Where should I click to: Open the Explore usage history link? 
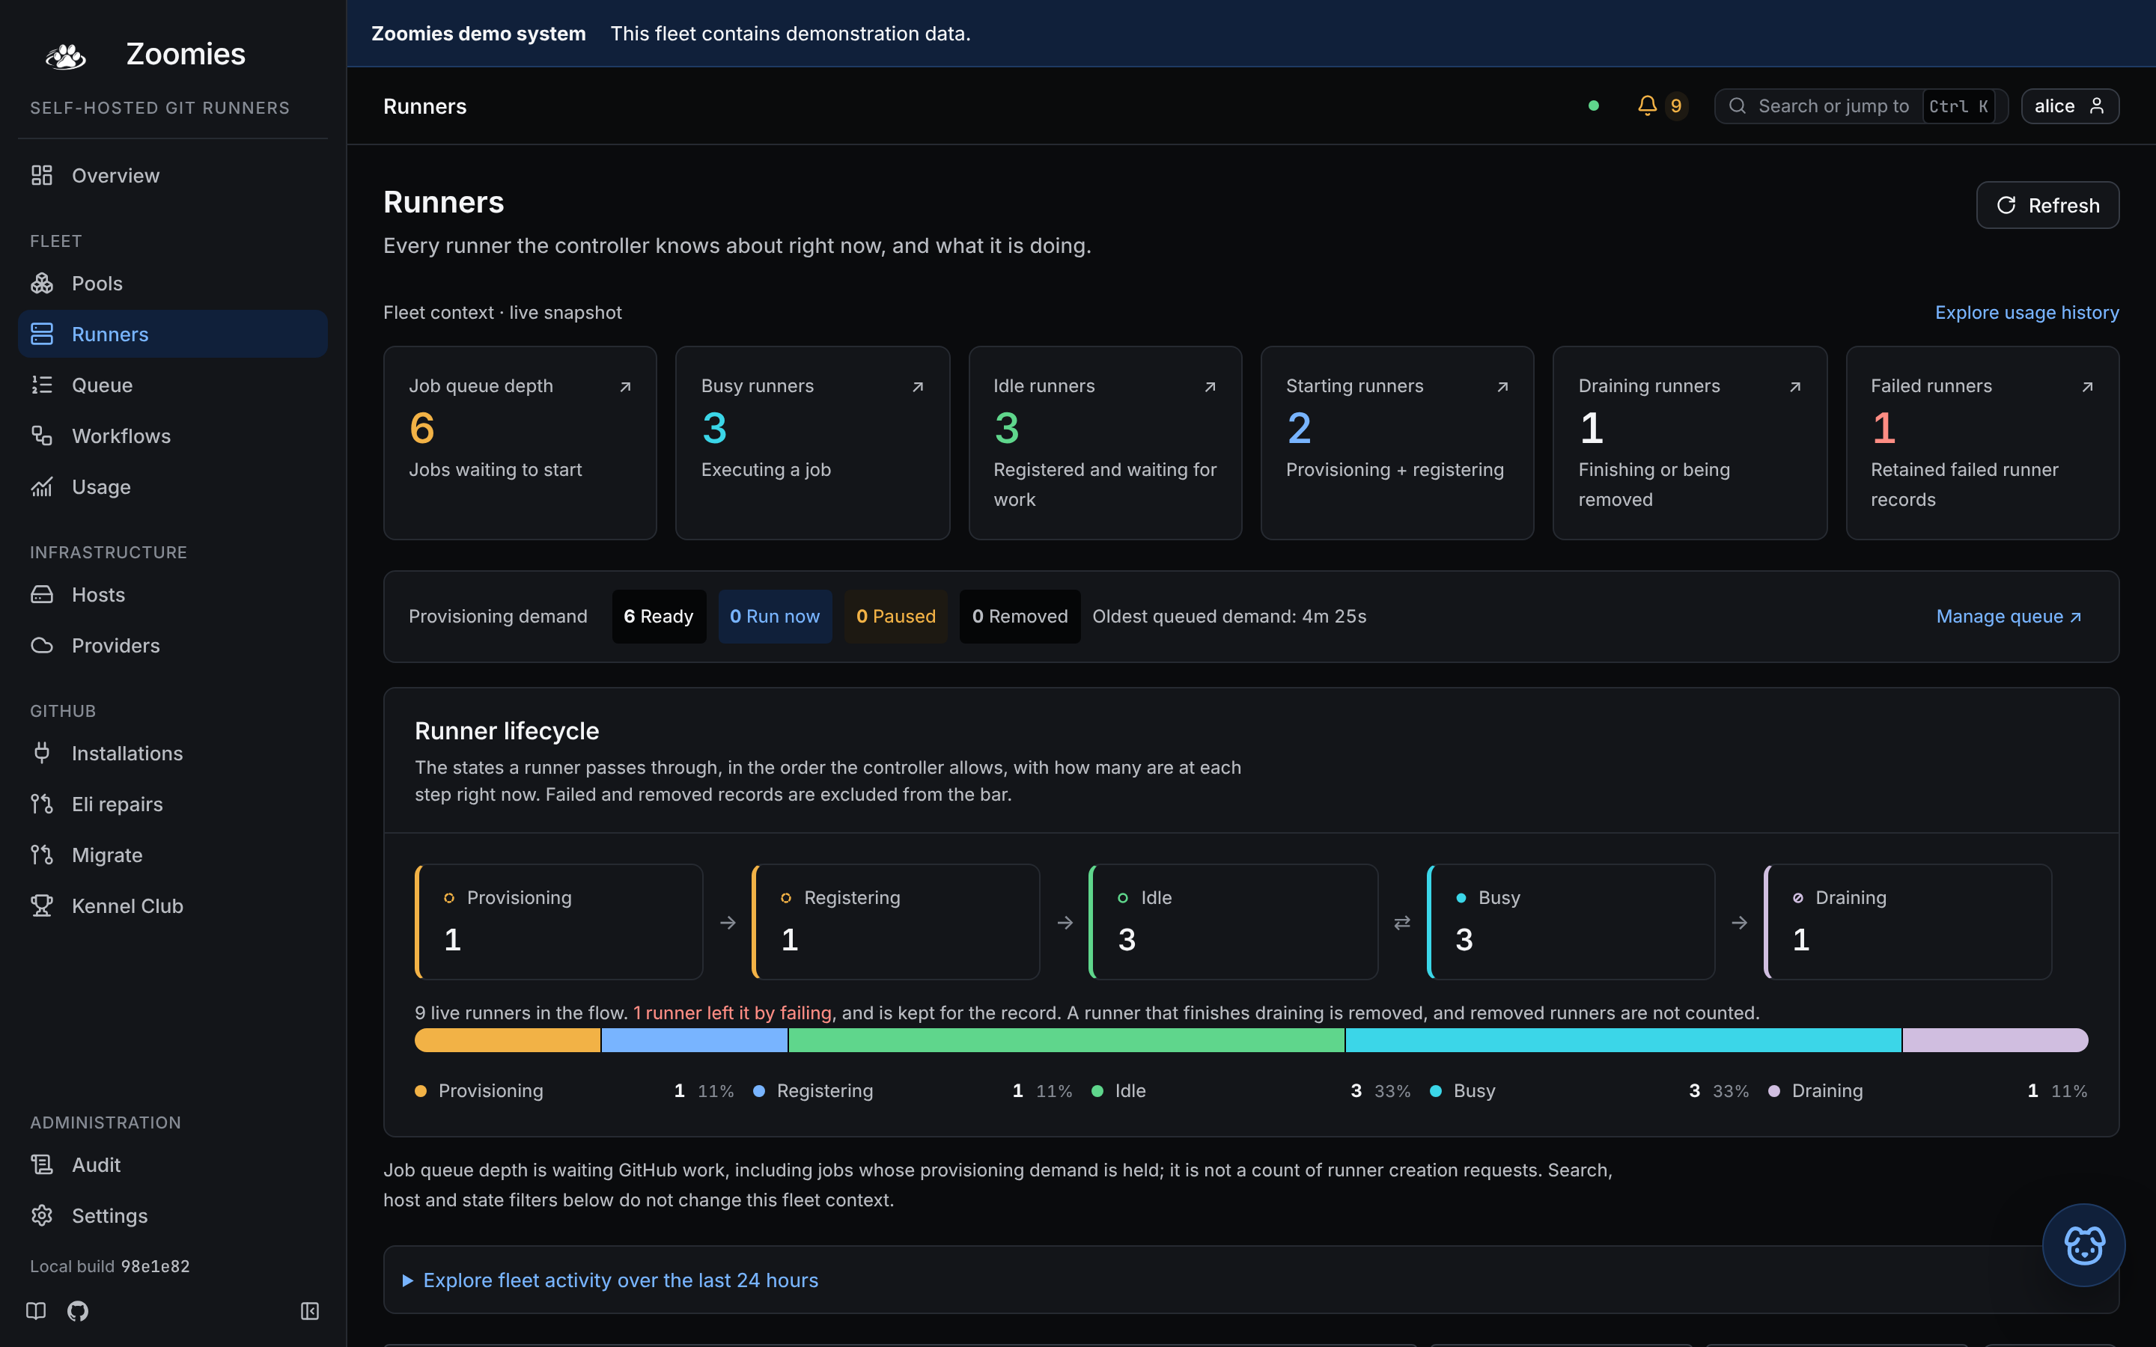[2026, 313]
